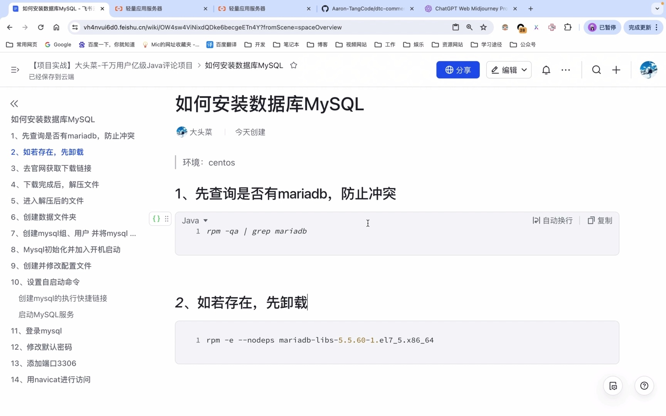666x416 pixels.
Task: Star this document using the star icon
Action: pos(293,65)
